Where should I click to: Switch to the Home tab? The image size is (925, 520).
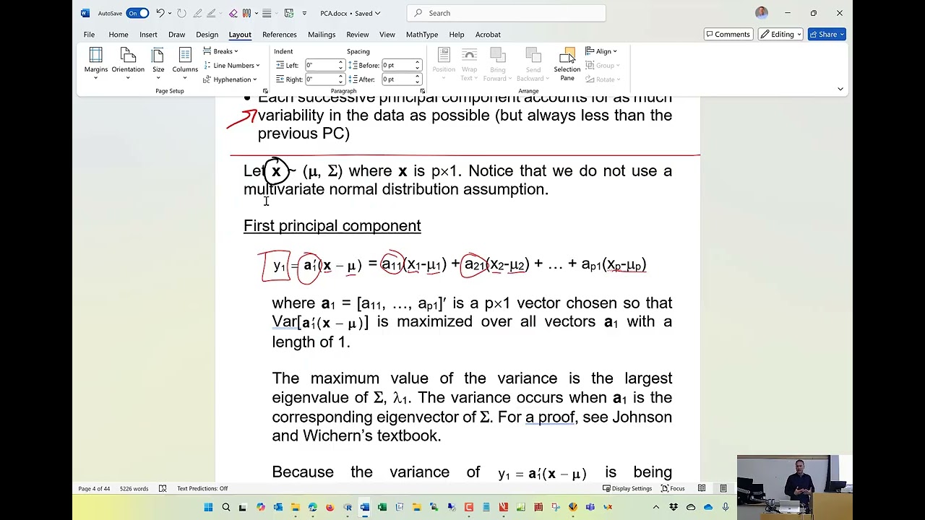pyautogui.click(x=119, y=34)
